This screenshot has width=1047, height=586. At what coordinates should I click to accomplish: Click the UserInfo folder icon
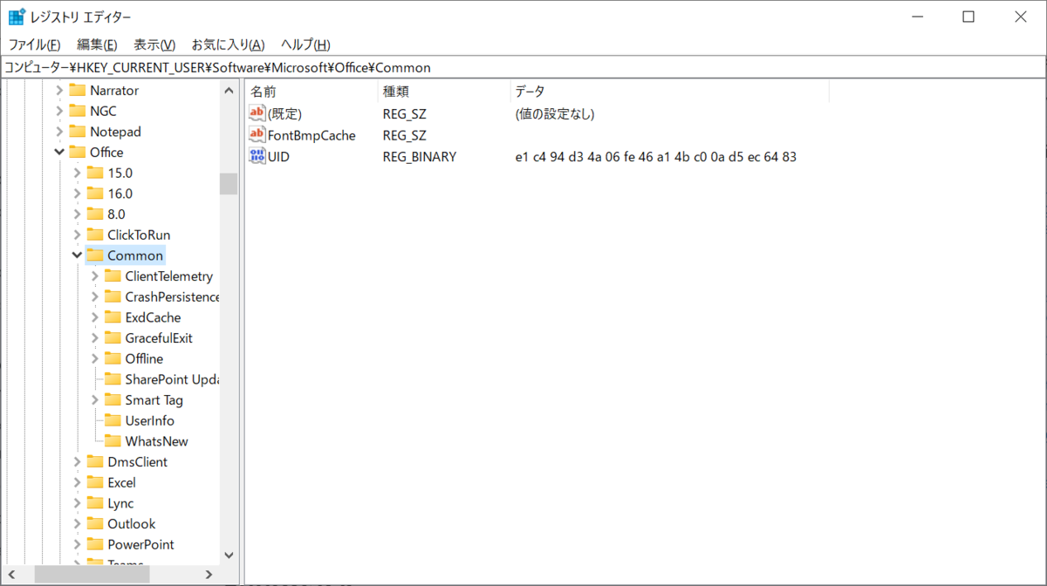pyautogui.click(x=112, y=420)
